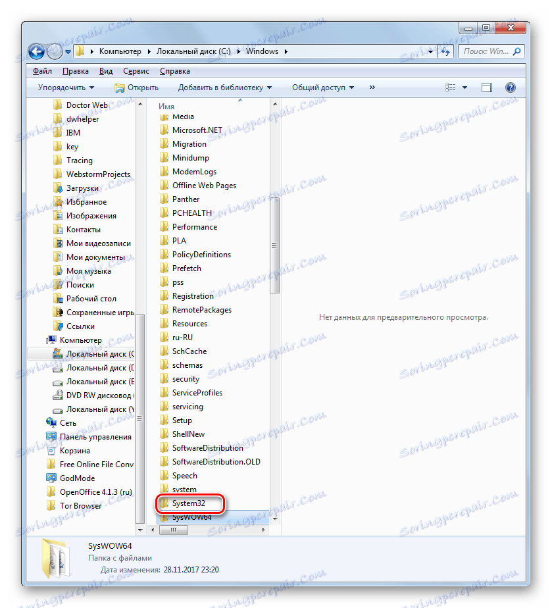Click the Имя column header

tap(166, 106)
